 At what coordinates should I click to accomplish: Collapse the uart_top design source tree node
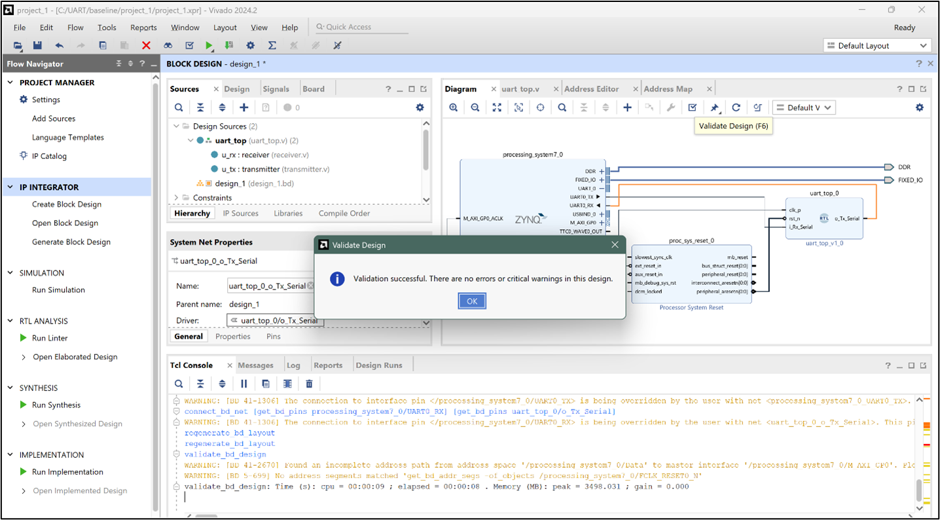click(190, 139)
